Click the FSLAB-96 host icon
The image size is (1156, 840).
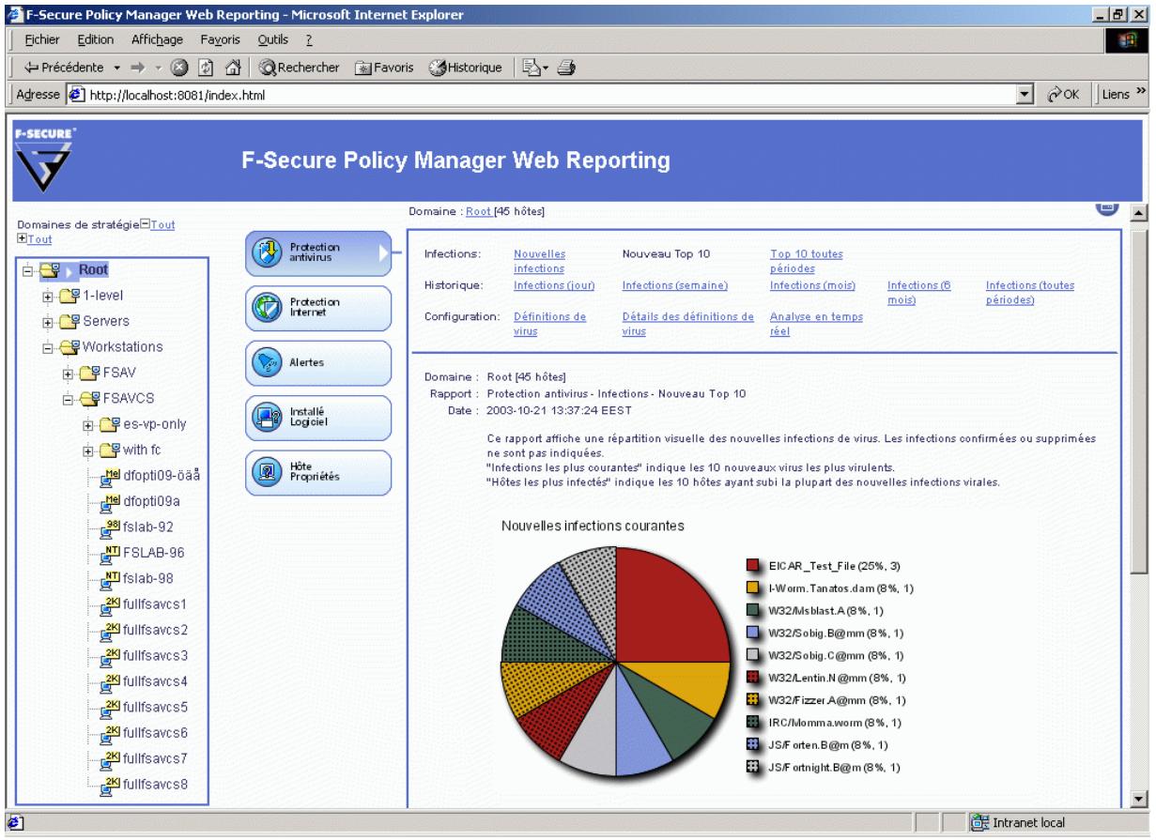click(x=111, y=553)
